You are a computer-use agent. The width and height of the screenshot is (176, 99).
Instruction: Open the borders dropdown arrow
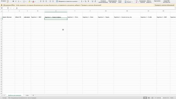click(x=26, y=1)
